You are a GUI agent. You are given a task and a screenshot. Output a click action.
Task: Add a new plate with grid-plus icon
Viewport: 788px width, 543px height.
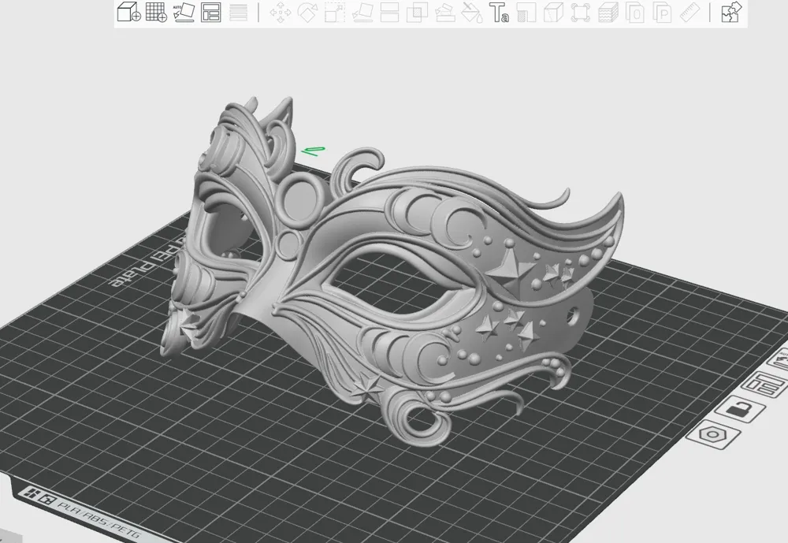(x=156, y=12)
